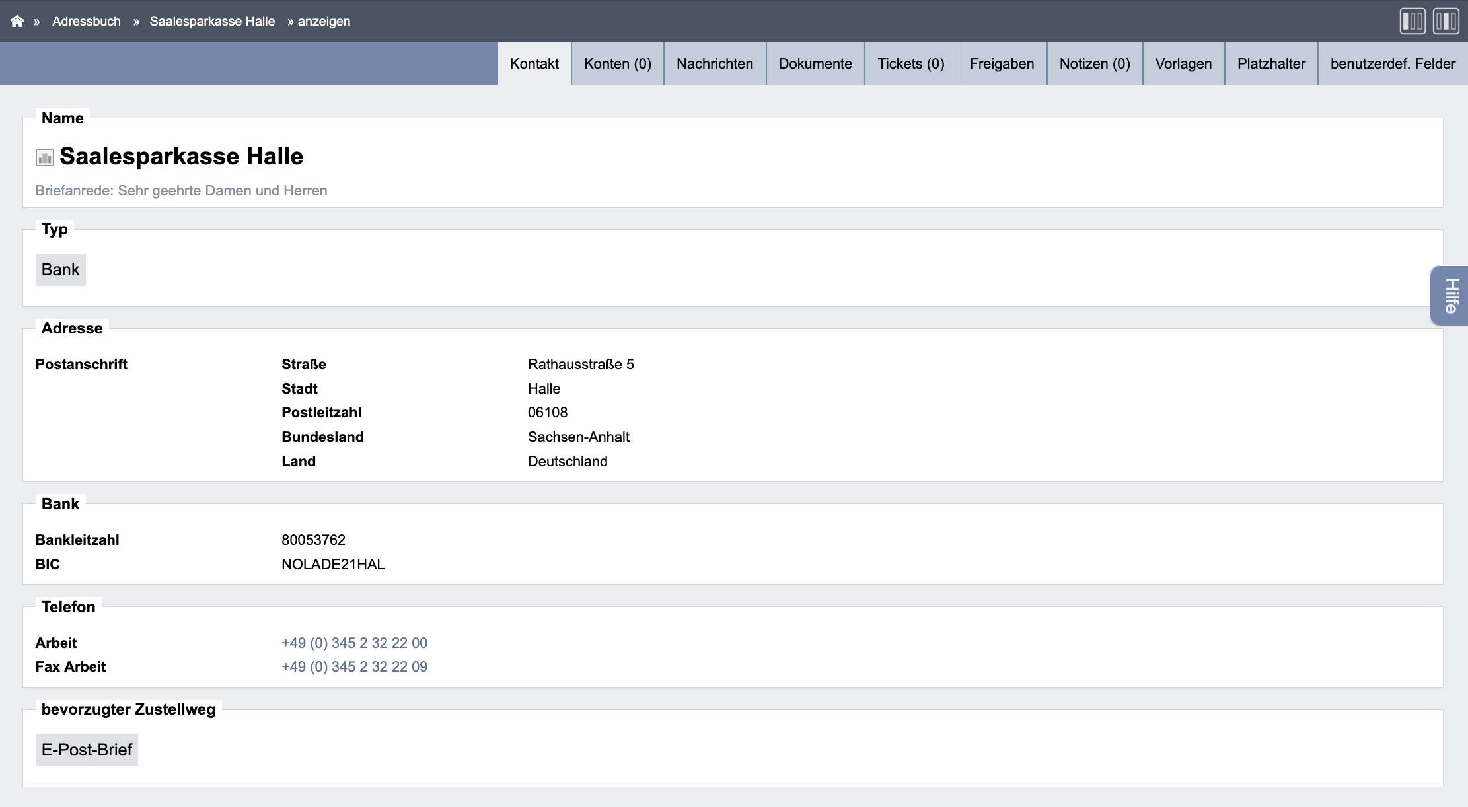This screenshot has width=1468, height=807.
Task: Select the Freigaben tab
Action: (x=1002, y=63)
